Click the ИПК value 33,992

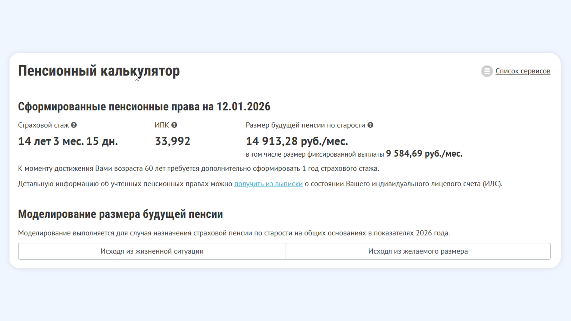click(x=172, y=141)
